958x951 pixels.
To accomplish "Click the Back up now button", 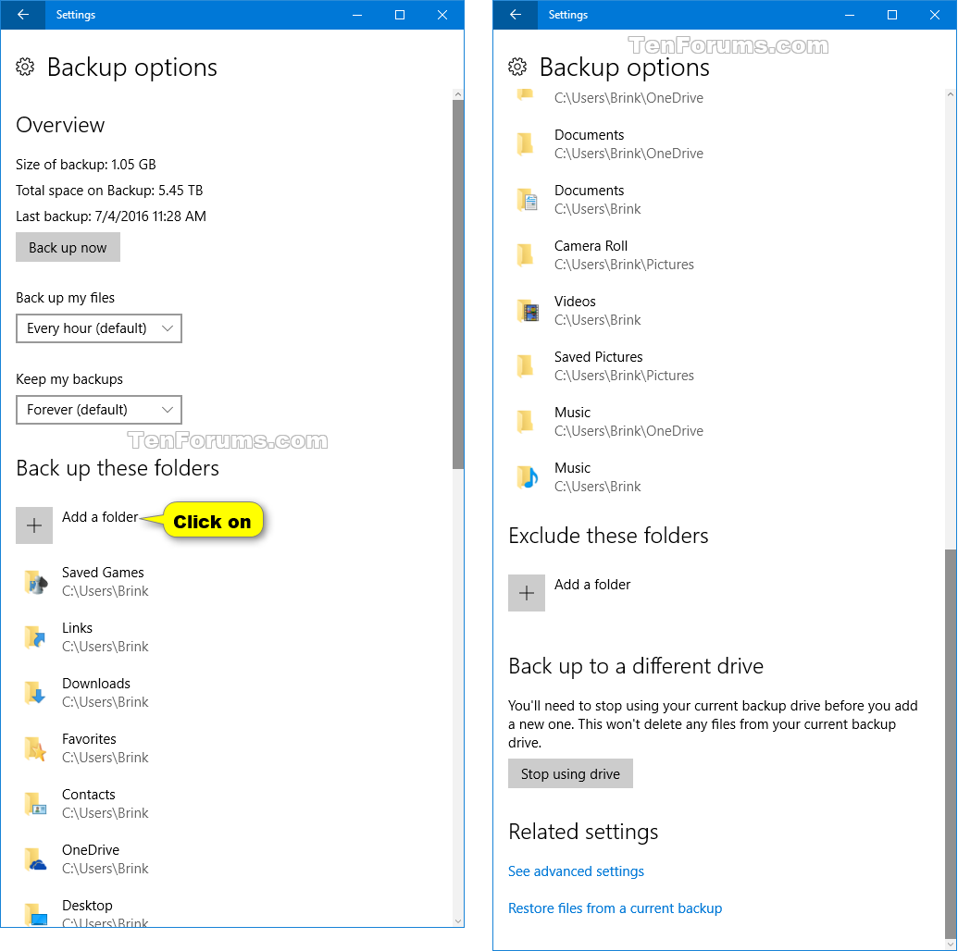I will tap(68, 247).
